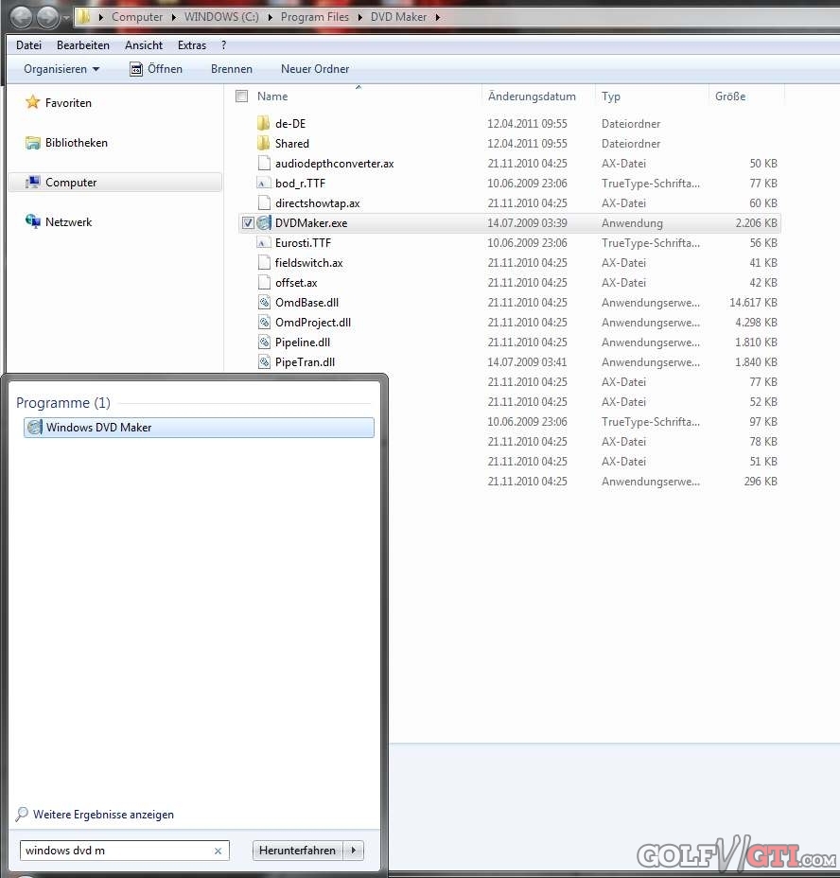
Task: Select the Netzwerk item in navigation pane
Action: click(x=68, y=221)
